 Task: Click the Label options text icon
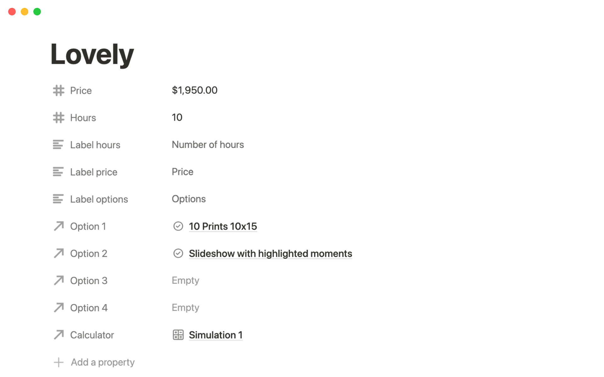pos(58,199)
